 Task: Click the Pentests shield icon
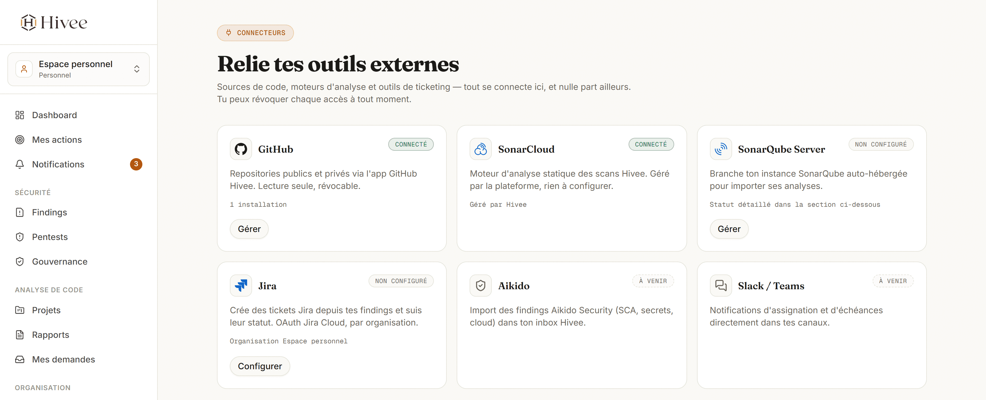(19, 237)
